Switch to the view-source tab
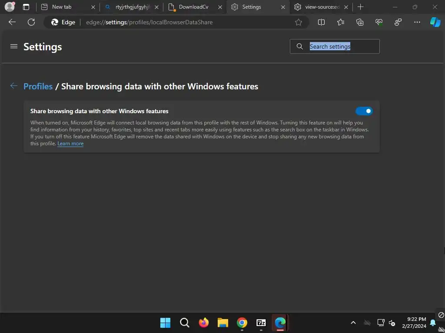Image resolution: width=445 pixels, height=333 pixels. click(x=321, y=7)
